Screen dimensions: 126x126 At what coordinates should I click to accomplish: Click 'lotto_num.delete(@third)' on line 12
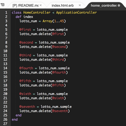click(x=43, y=60)
